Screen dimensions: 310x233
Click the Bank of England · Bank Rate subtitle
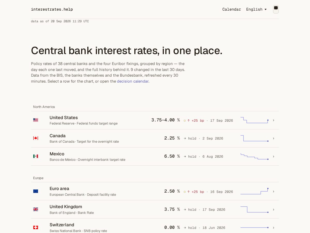click(x=72, y=213)
